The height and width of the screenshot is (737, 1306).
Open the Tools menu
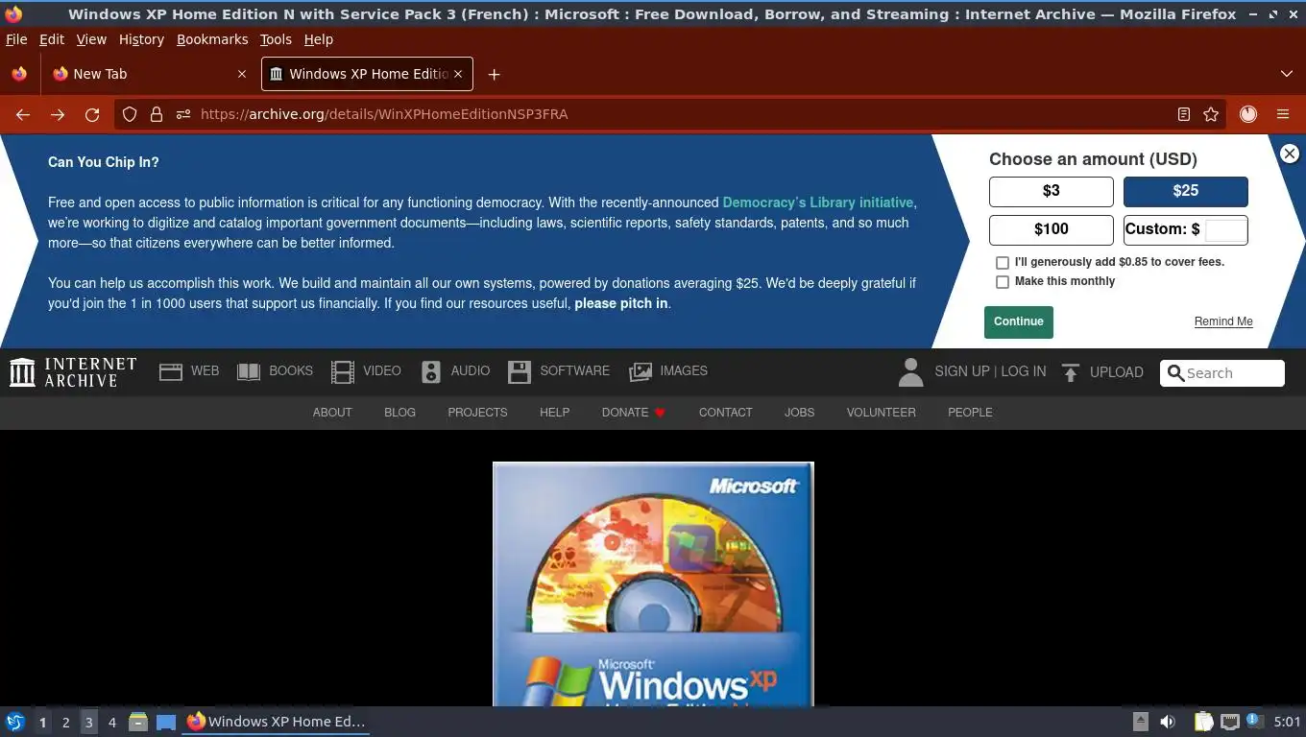click(276, 39)
